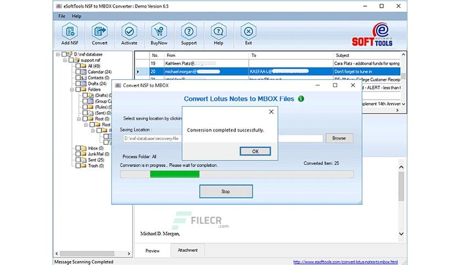The width and height of the screenshot is (459, 265).
Task: Collapse the support.nsf tree node
Action: coord(65,60)
